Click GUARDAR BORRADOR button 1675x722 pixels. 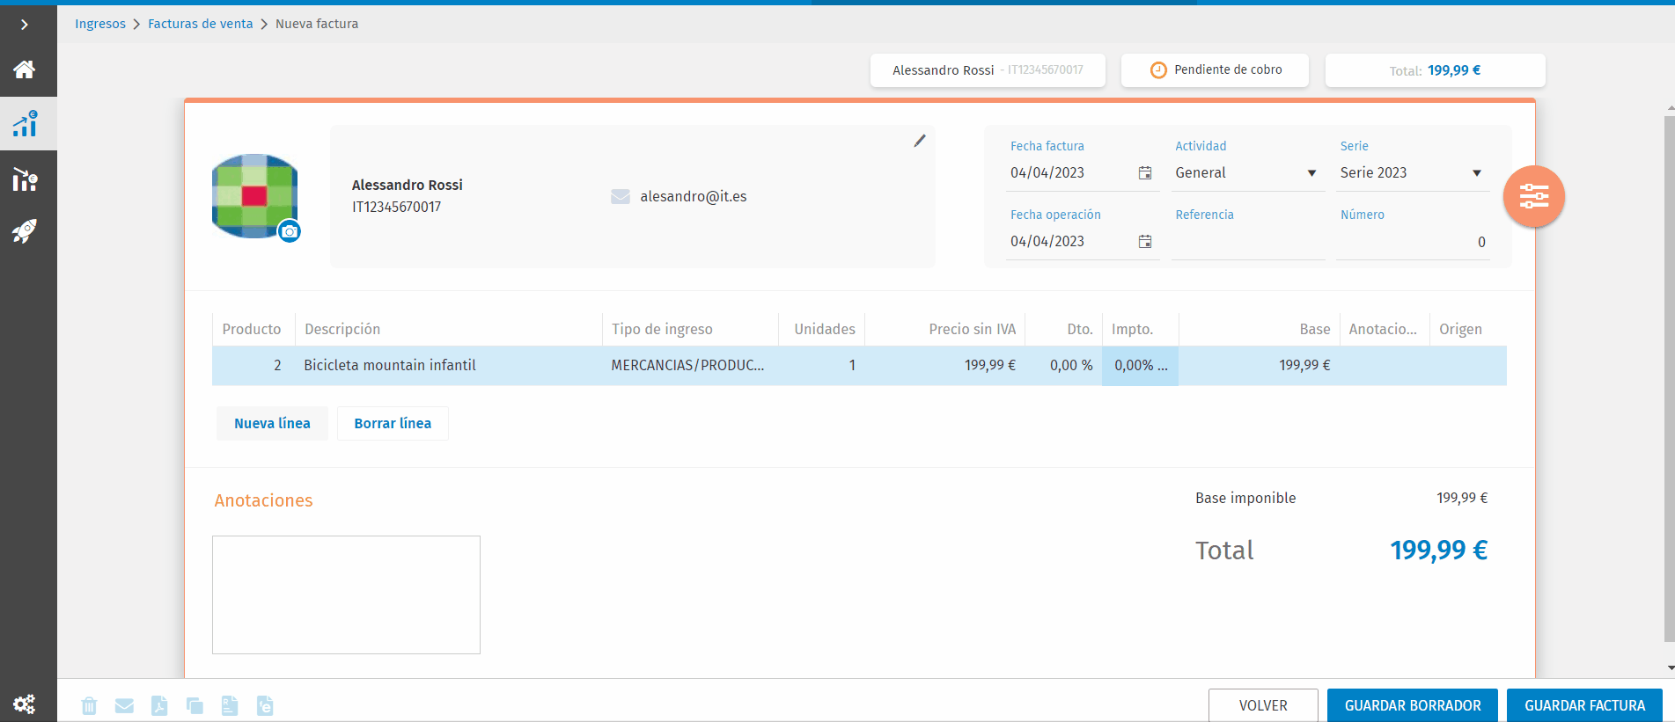point(1413,705)
